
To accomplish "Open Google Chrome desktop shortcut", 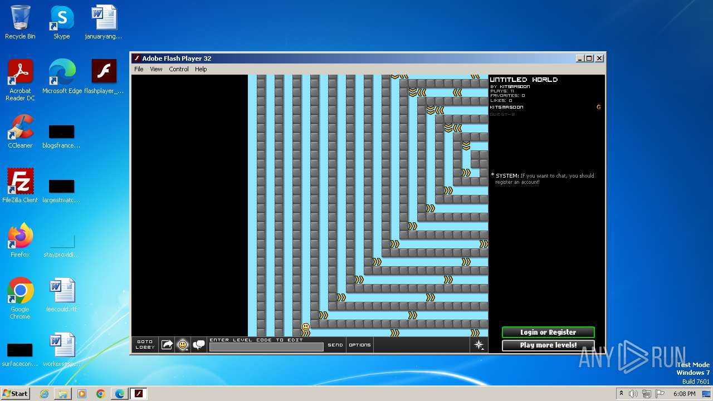I will tap(20, 299).
